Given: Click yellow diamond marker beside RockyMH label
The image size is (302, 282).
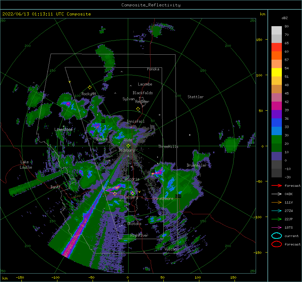Looking at the screenshot, I should (x=90, y=88).
